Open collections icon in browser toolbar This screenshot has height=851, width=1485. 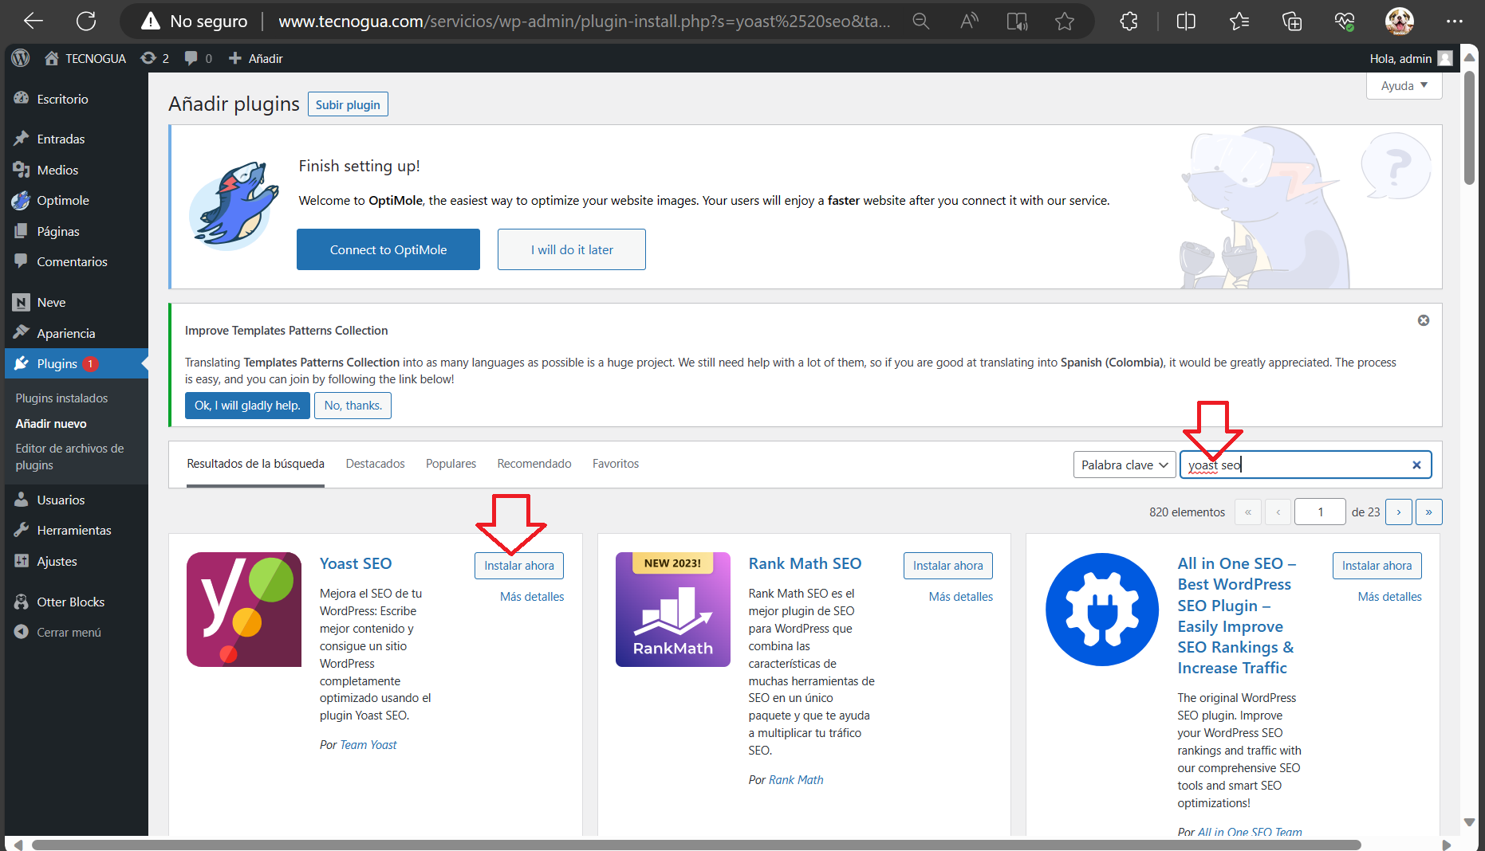[x=1292, y=22]
